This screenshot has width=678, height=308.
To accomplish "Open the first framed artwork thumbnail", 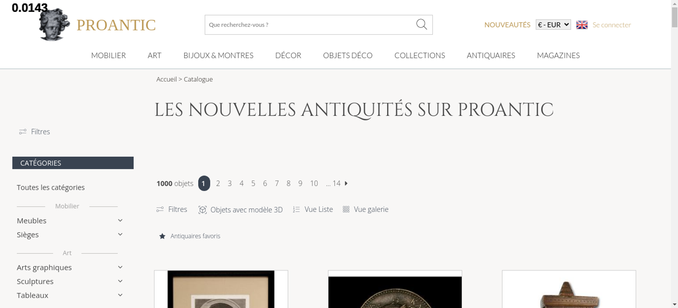I will 221,289.
